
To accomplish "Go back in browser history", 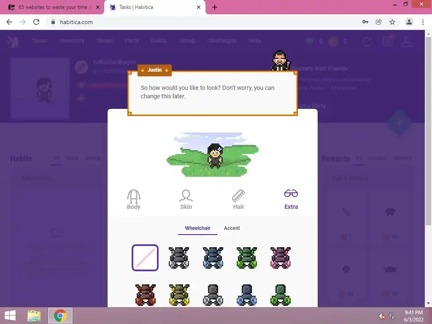I will click(x=9, y=22).
